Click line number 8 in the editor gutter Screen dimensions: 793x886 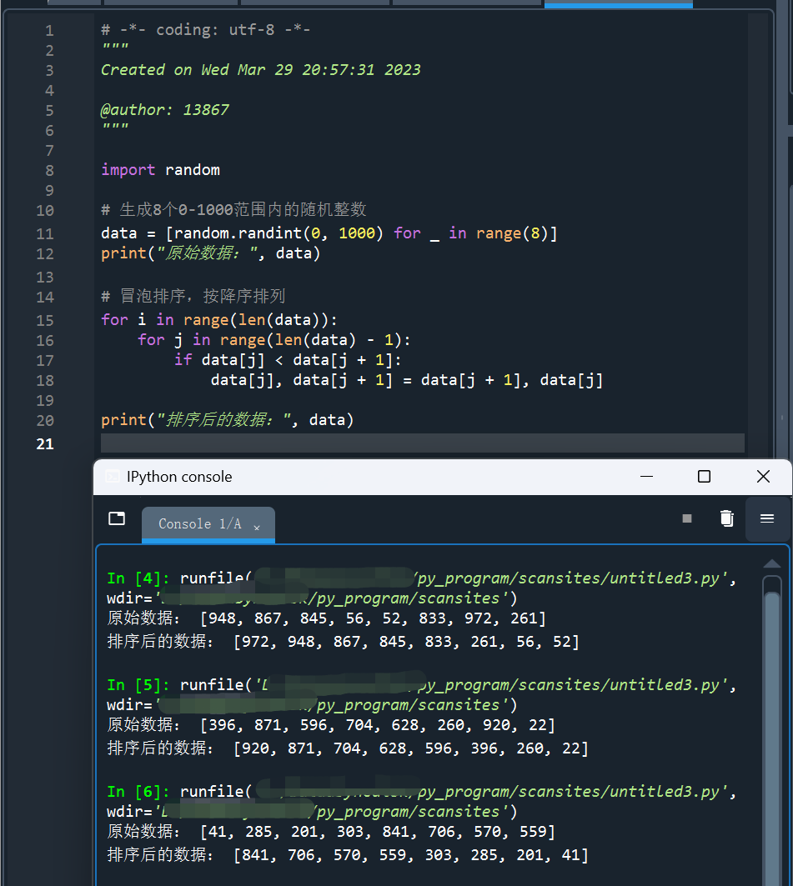50,171
